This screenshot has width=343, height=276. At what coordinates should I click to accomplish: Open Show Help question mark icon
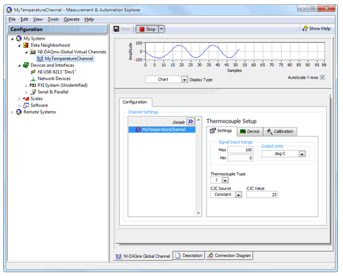click(305, 28)
